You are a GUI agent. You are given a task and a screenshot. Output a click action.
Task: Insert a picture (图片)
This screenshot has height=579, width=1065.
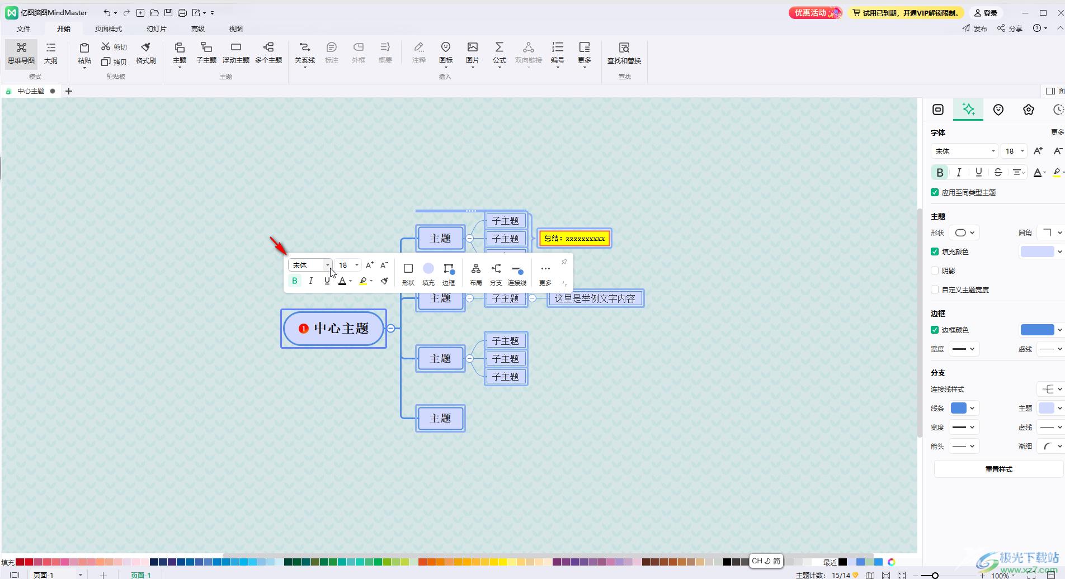[473, 54]
